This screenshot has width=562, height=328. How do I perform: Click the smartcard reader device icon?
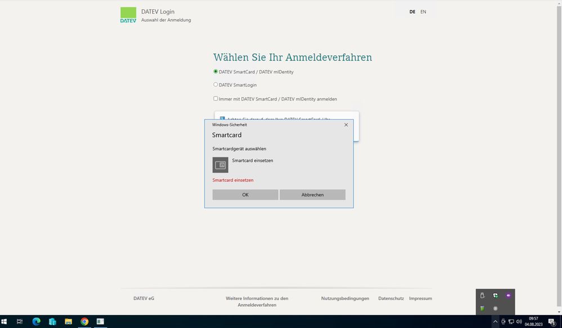point(220,165)
